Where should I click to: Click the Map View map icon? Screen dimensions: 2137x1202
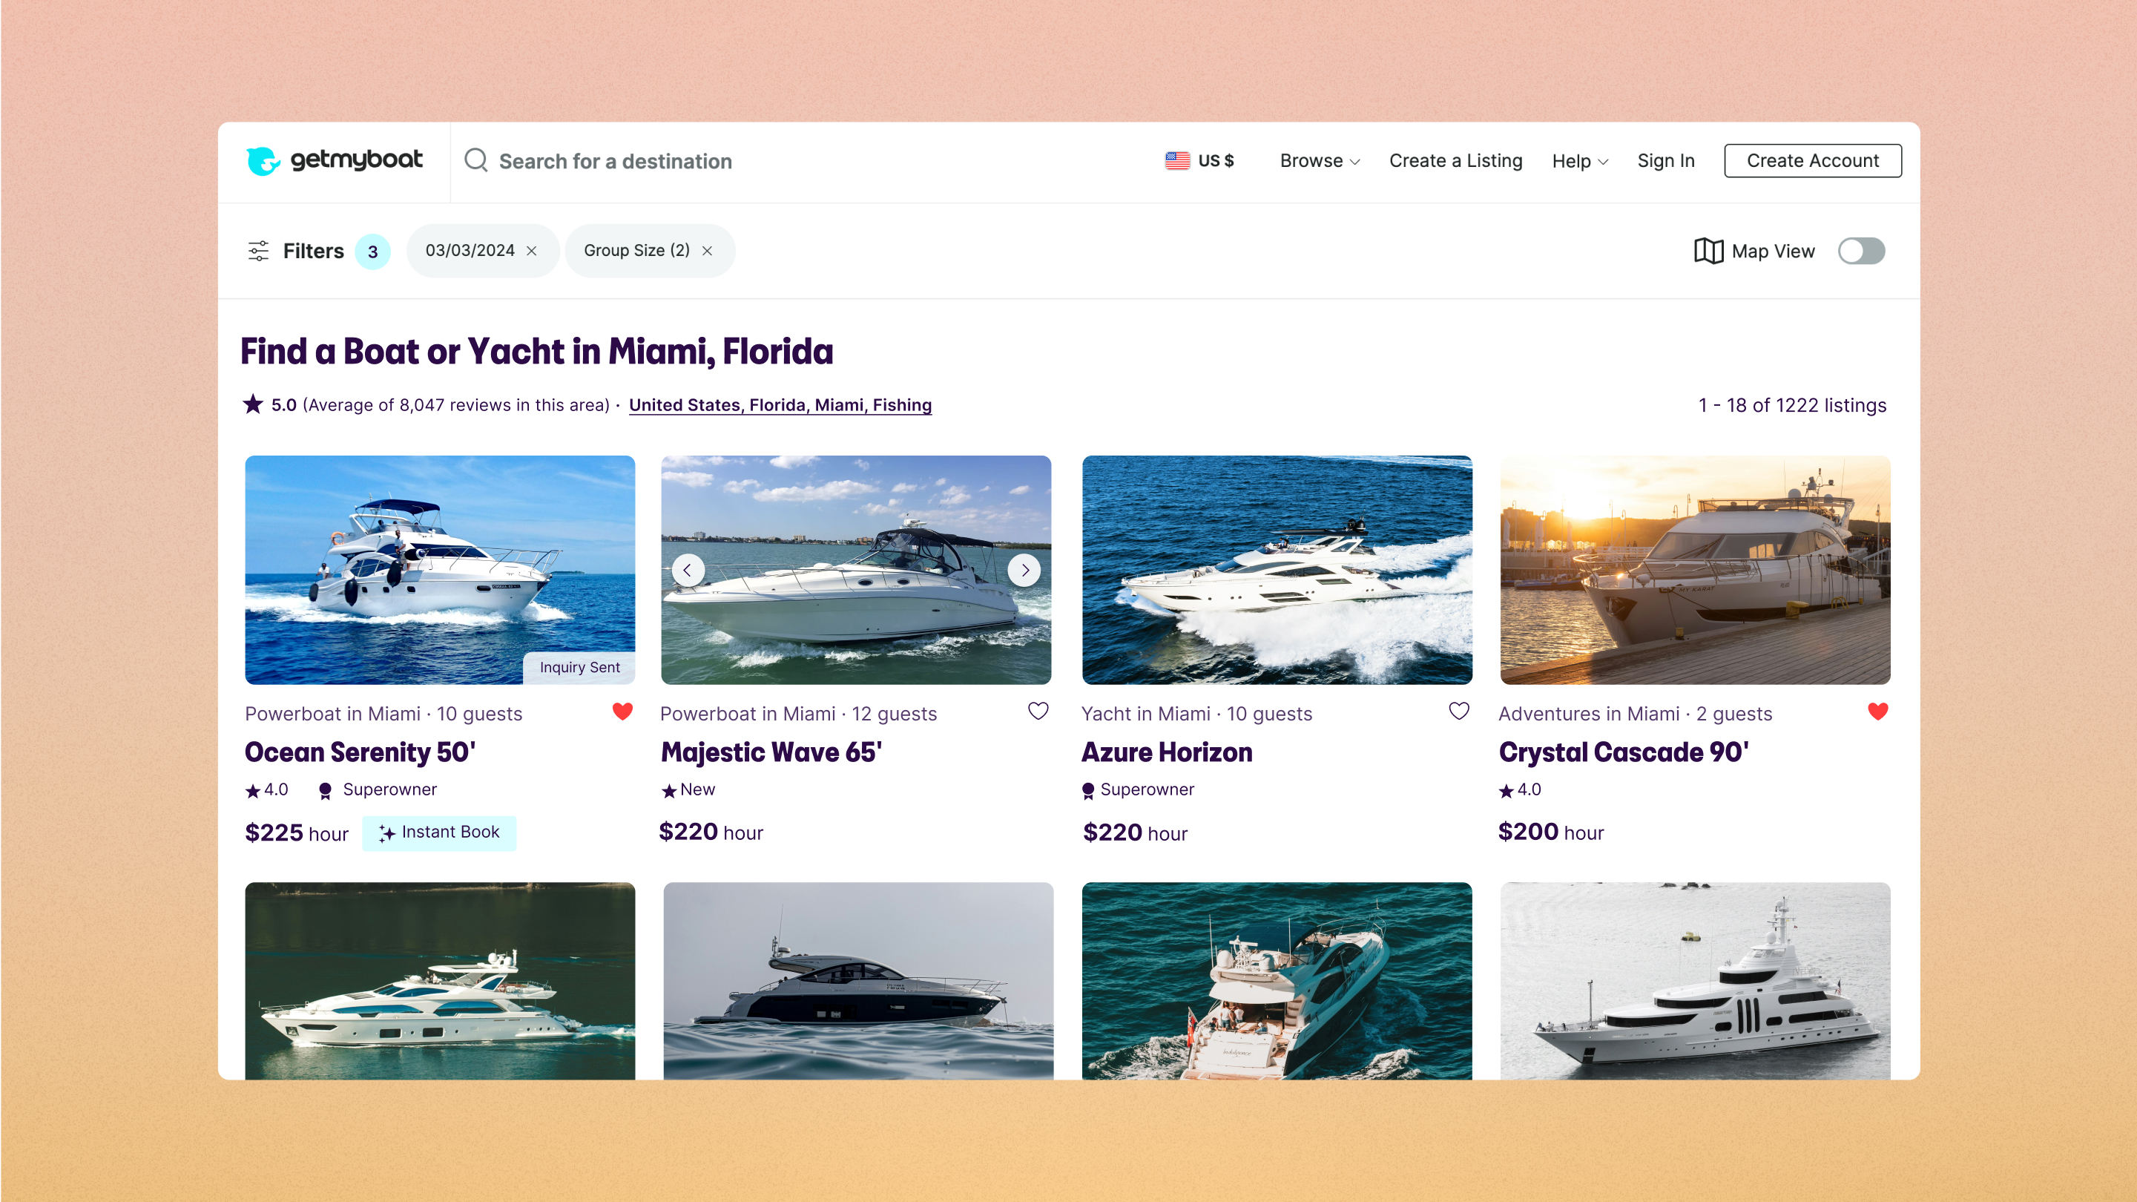pyautogui.click(x=1708, y=251)
